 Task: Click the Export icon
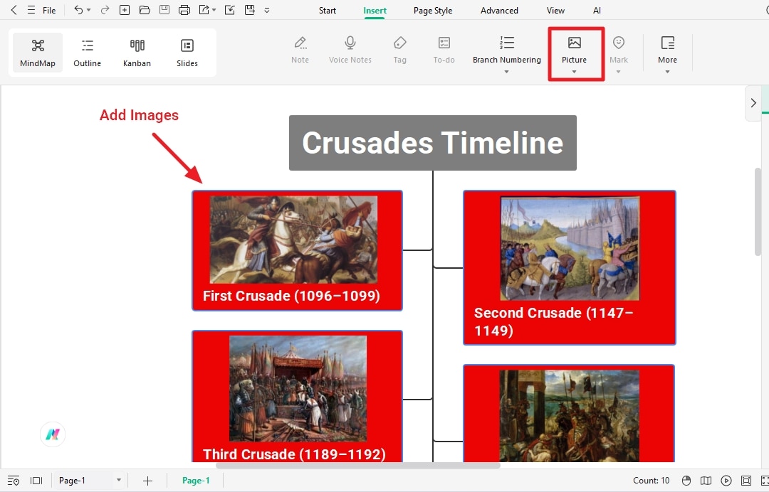204,10
